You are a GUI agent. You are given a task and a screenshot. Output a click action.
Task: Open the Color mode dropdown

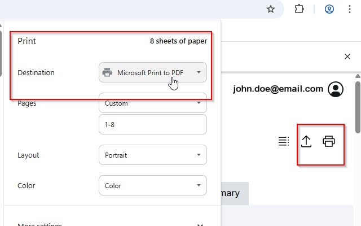[152, 185]
